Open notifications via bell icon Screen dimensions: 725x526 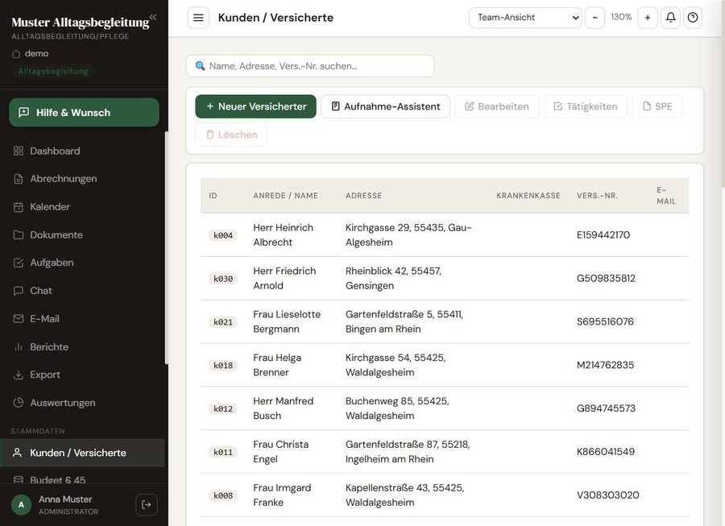point(670,18)
